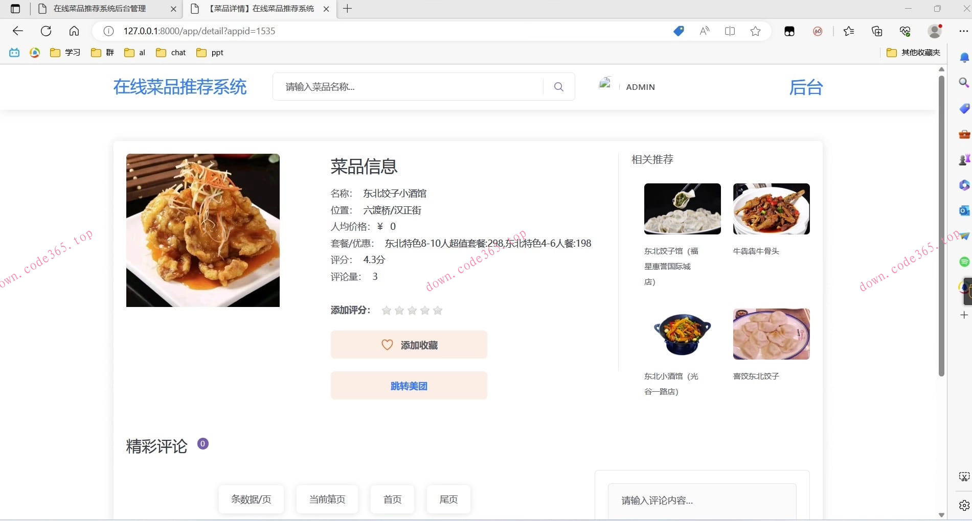Screen dimensions: 972x521
Task: Open the notifications bell in the sidebar
Action: tap(963, 58)
